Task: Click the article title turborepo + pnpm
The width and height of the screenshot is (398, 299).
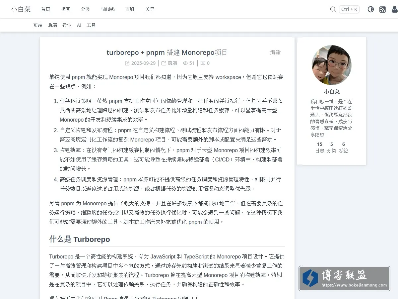Action: point(167,52)
